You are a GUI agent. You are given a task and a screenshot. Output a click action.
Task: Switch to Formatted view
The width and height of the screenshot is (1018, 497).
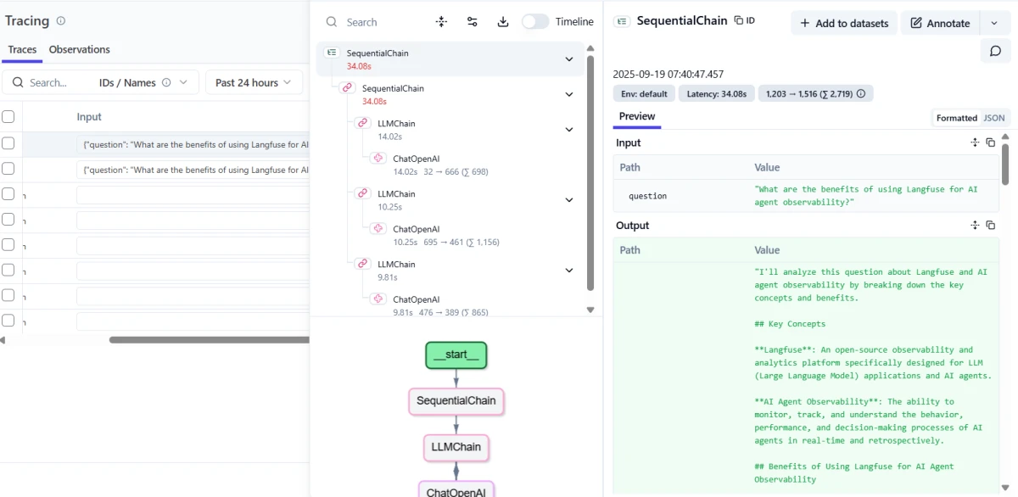957,118
